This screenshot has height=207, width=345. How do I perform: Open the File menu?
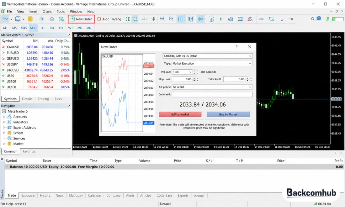pyautogui.click(x=9, y=11)
